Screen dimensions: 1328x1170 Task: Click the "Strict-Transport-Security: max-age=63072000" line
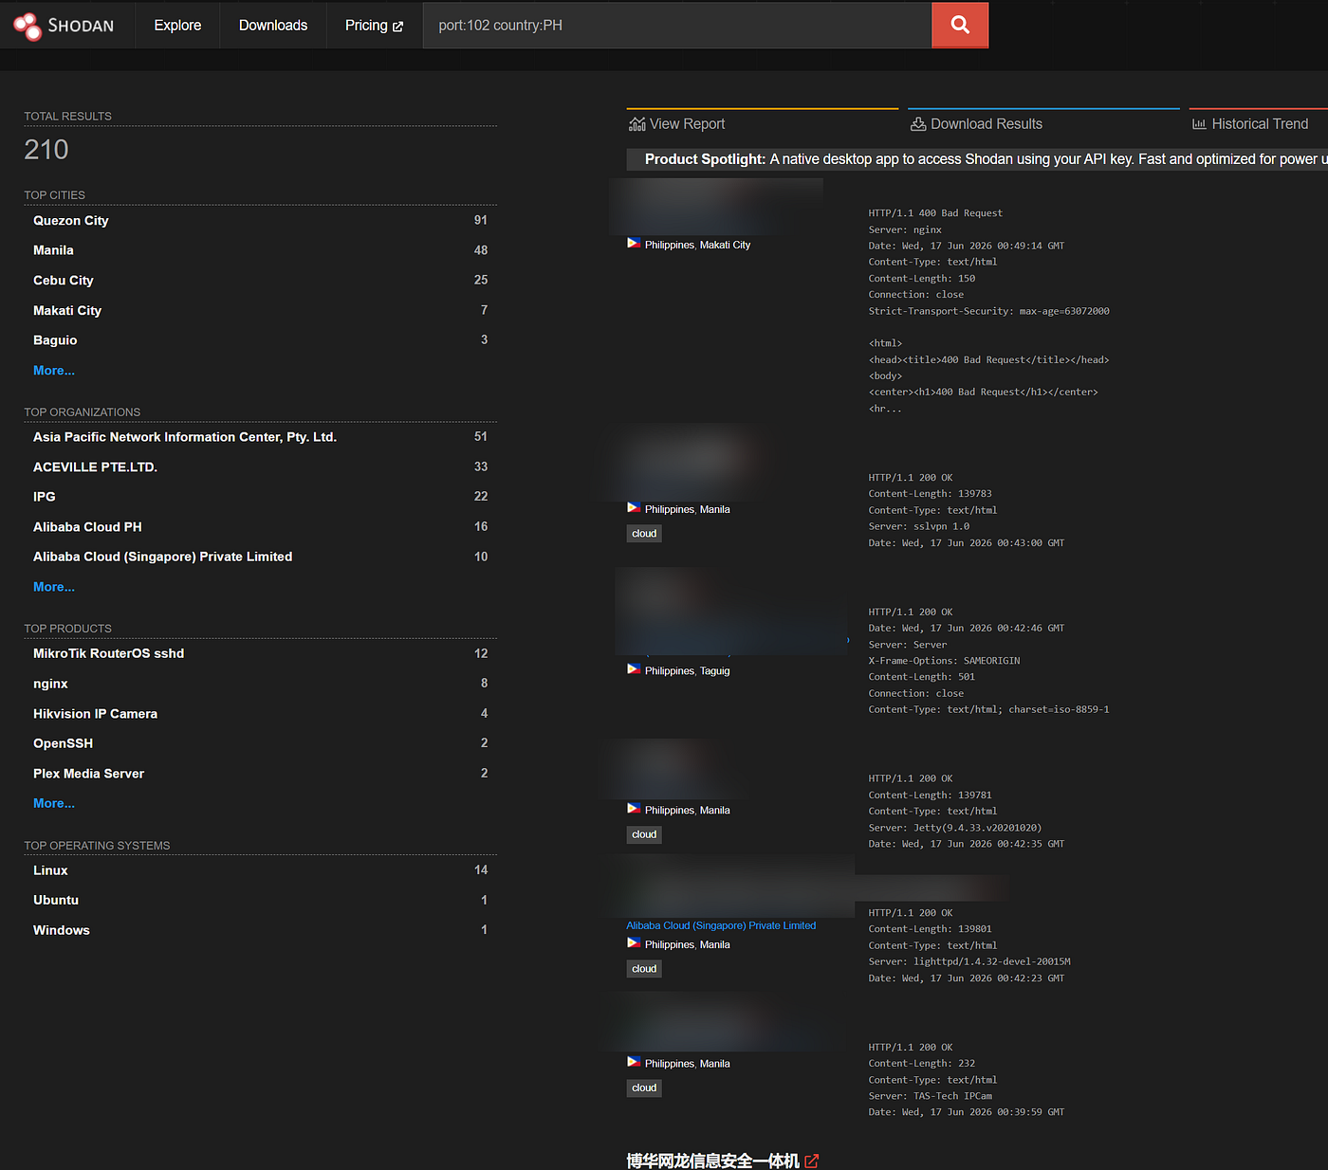[x=989, y=311]
